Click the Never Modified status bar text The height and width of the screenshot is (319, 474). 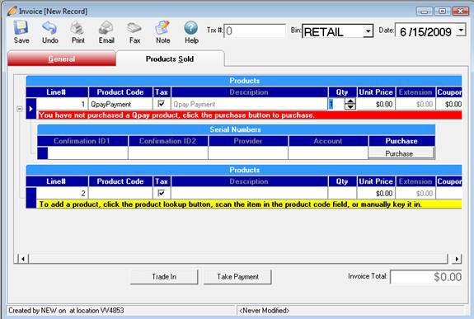tap(265, 311)
